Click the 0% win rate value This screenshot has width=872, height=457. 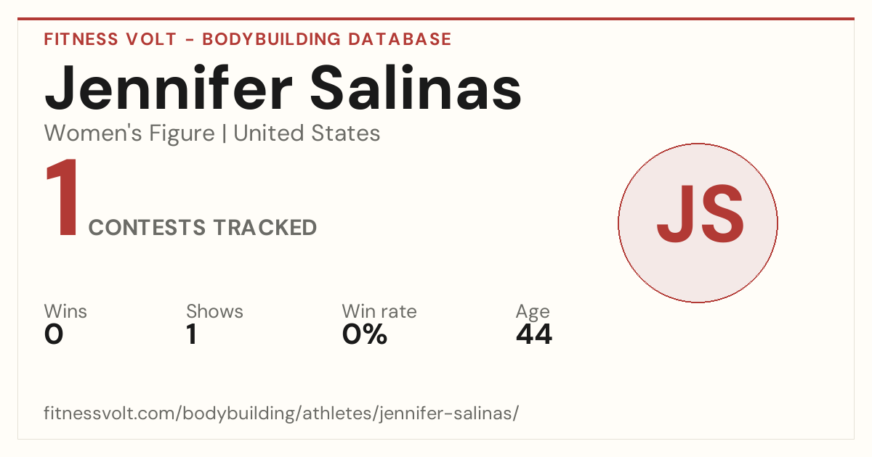365,335
